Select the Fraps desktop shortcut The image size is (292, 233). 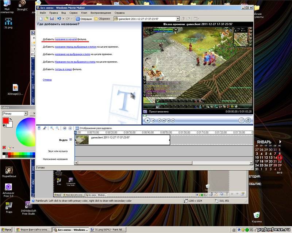9,208
